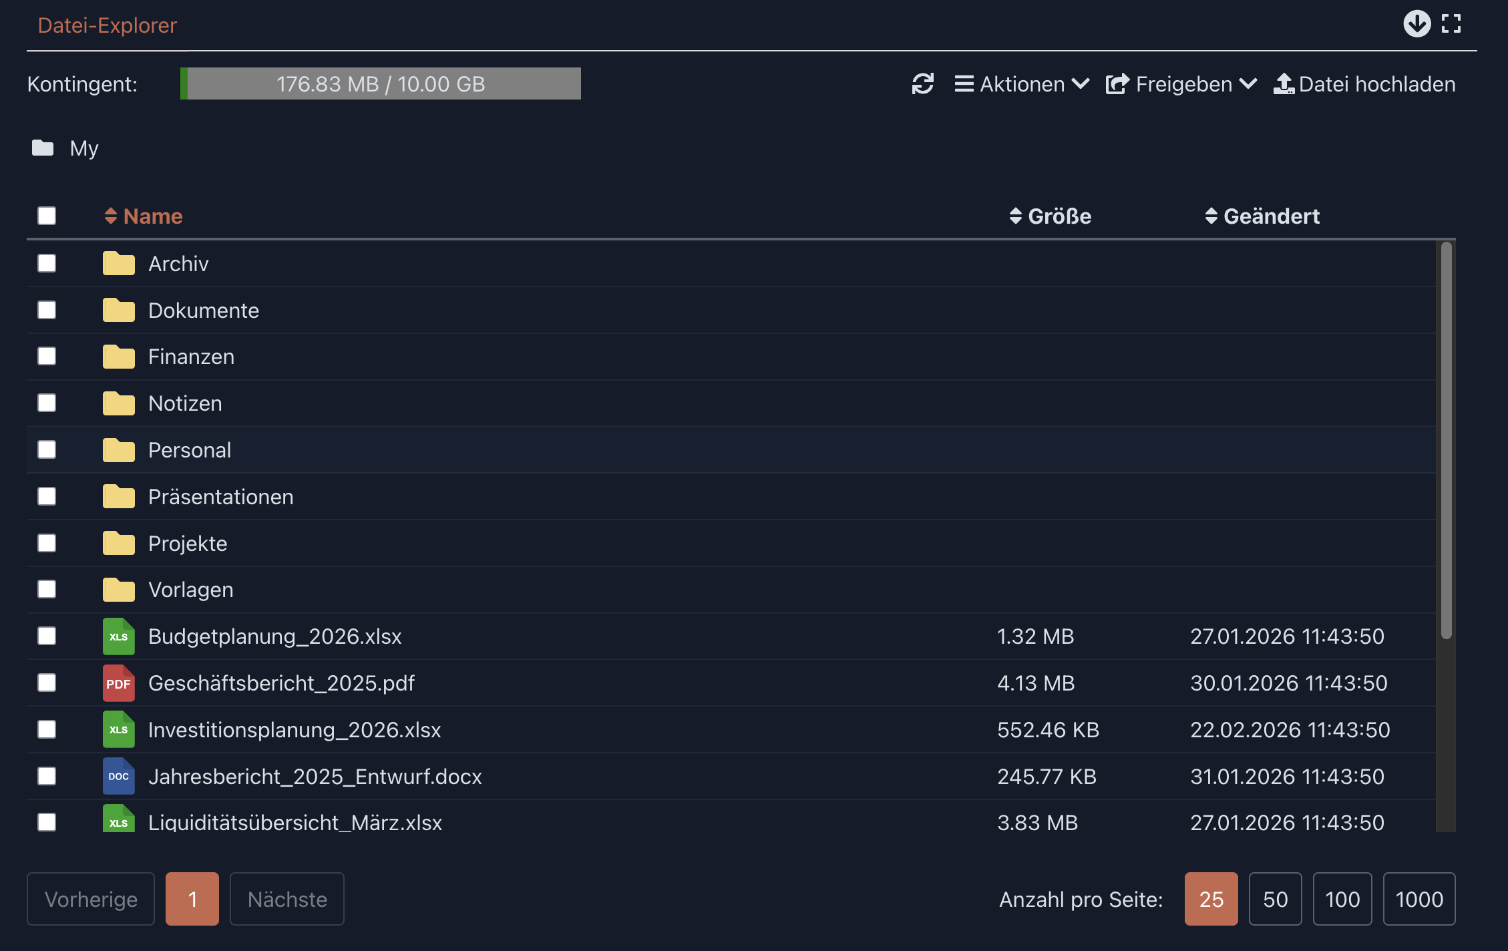The height and width of the screenshot is (951, 1508).
Task: Open the Archiv folder name
Action: (178, 264)
